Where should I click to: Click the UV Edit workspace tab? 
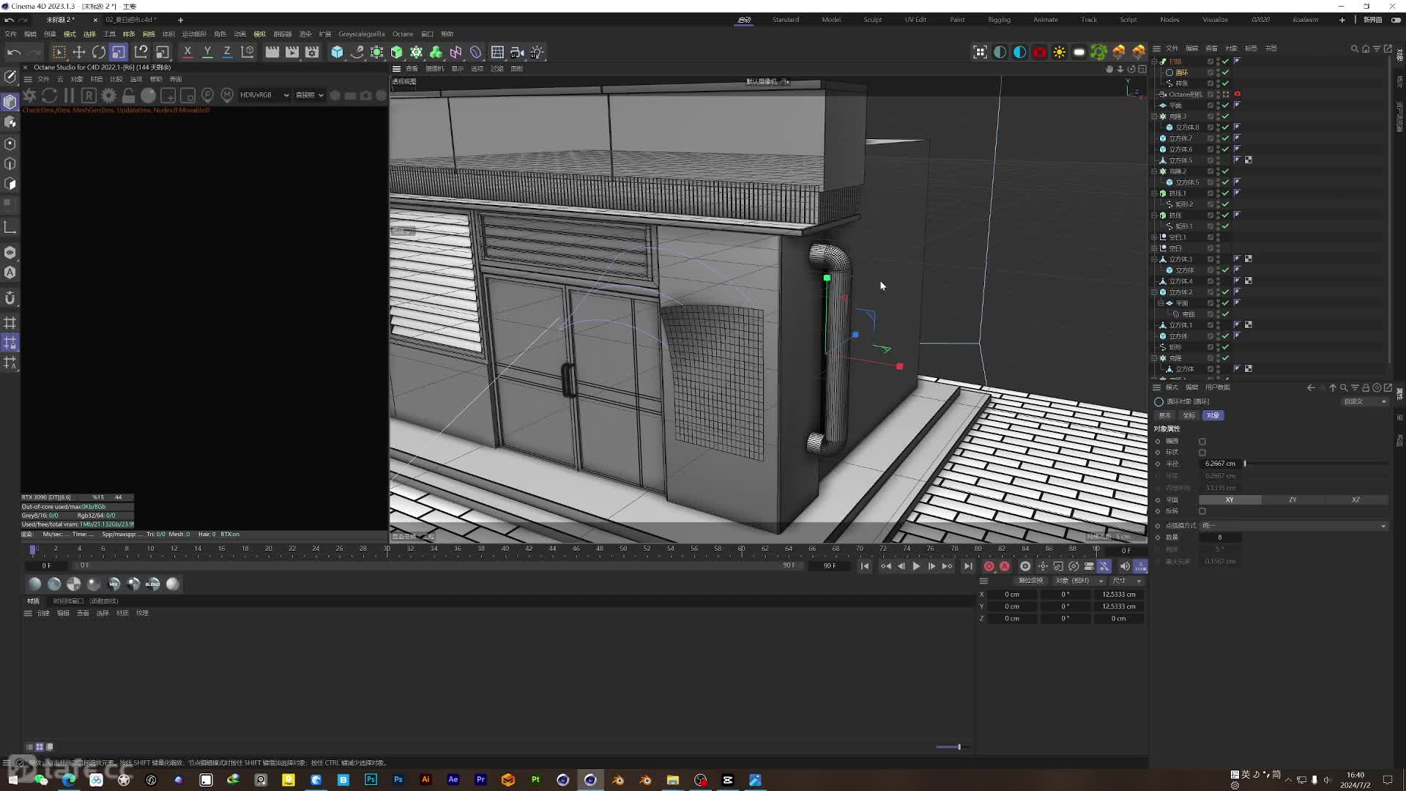coord(915,19)
